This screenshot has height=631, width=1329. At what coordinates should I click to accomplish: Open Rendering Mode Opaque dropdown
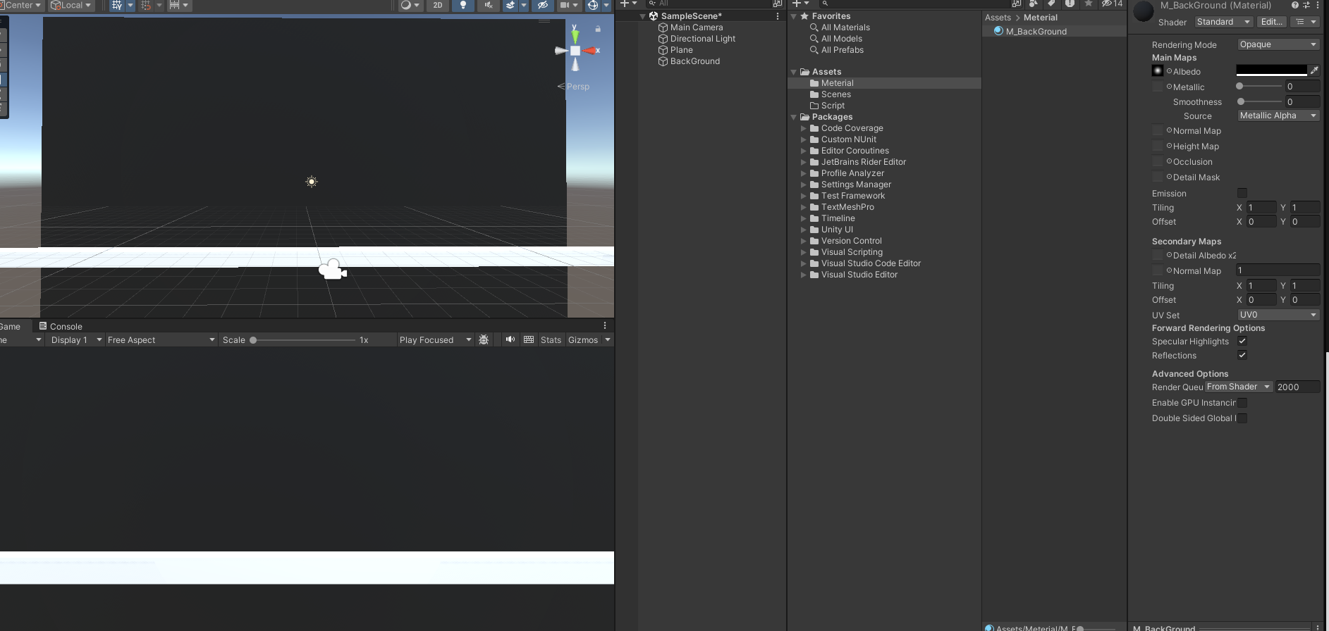[x=1278, y=44]
